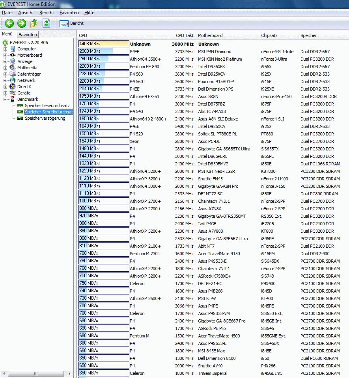Click the Up one level arrow icon

tap(34, 23)
